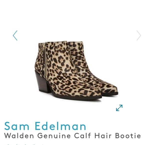The image size is (145, 145).
Task: Tap the ankle opening of the front boot
Action: pos(55,42)
